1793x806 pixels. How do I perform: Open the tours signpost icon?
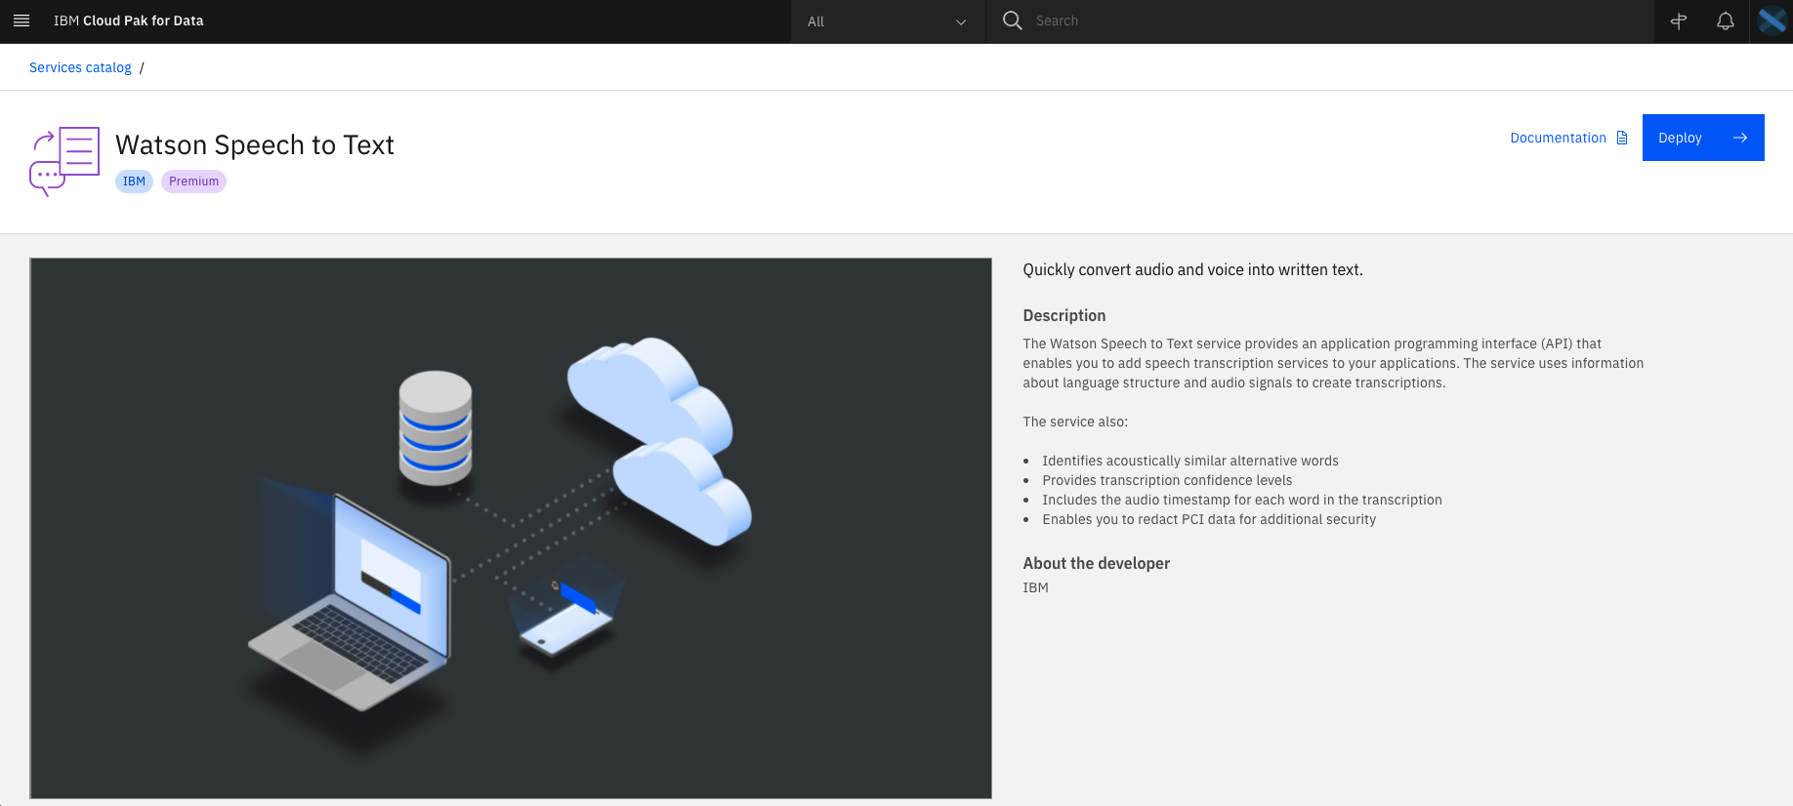(1679, 21)
